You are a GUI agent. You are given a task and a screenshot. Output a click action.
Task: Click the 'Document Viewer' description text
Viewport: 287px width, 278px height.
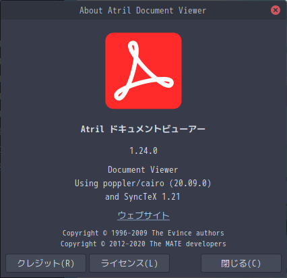tap(143, 169)
